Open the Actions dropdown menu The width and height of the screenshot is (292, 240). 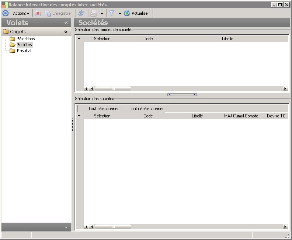coord(21,13)
